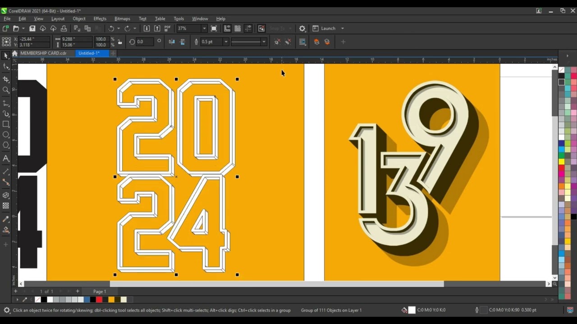Select the Rectangle tool
The image size is (577, 324).
(6, 124)
